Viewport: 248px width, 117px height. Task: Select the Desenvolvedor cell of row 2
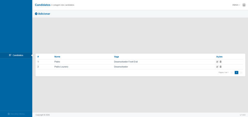click(x=121, y=67)
